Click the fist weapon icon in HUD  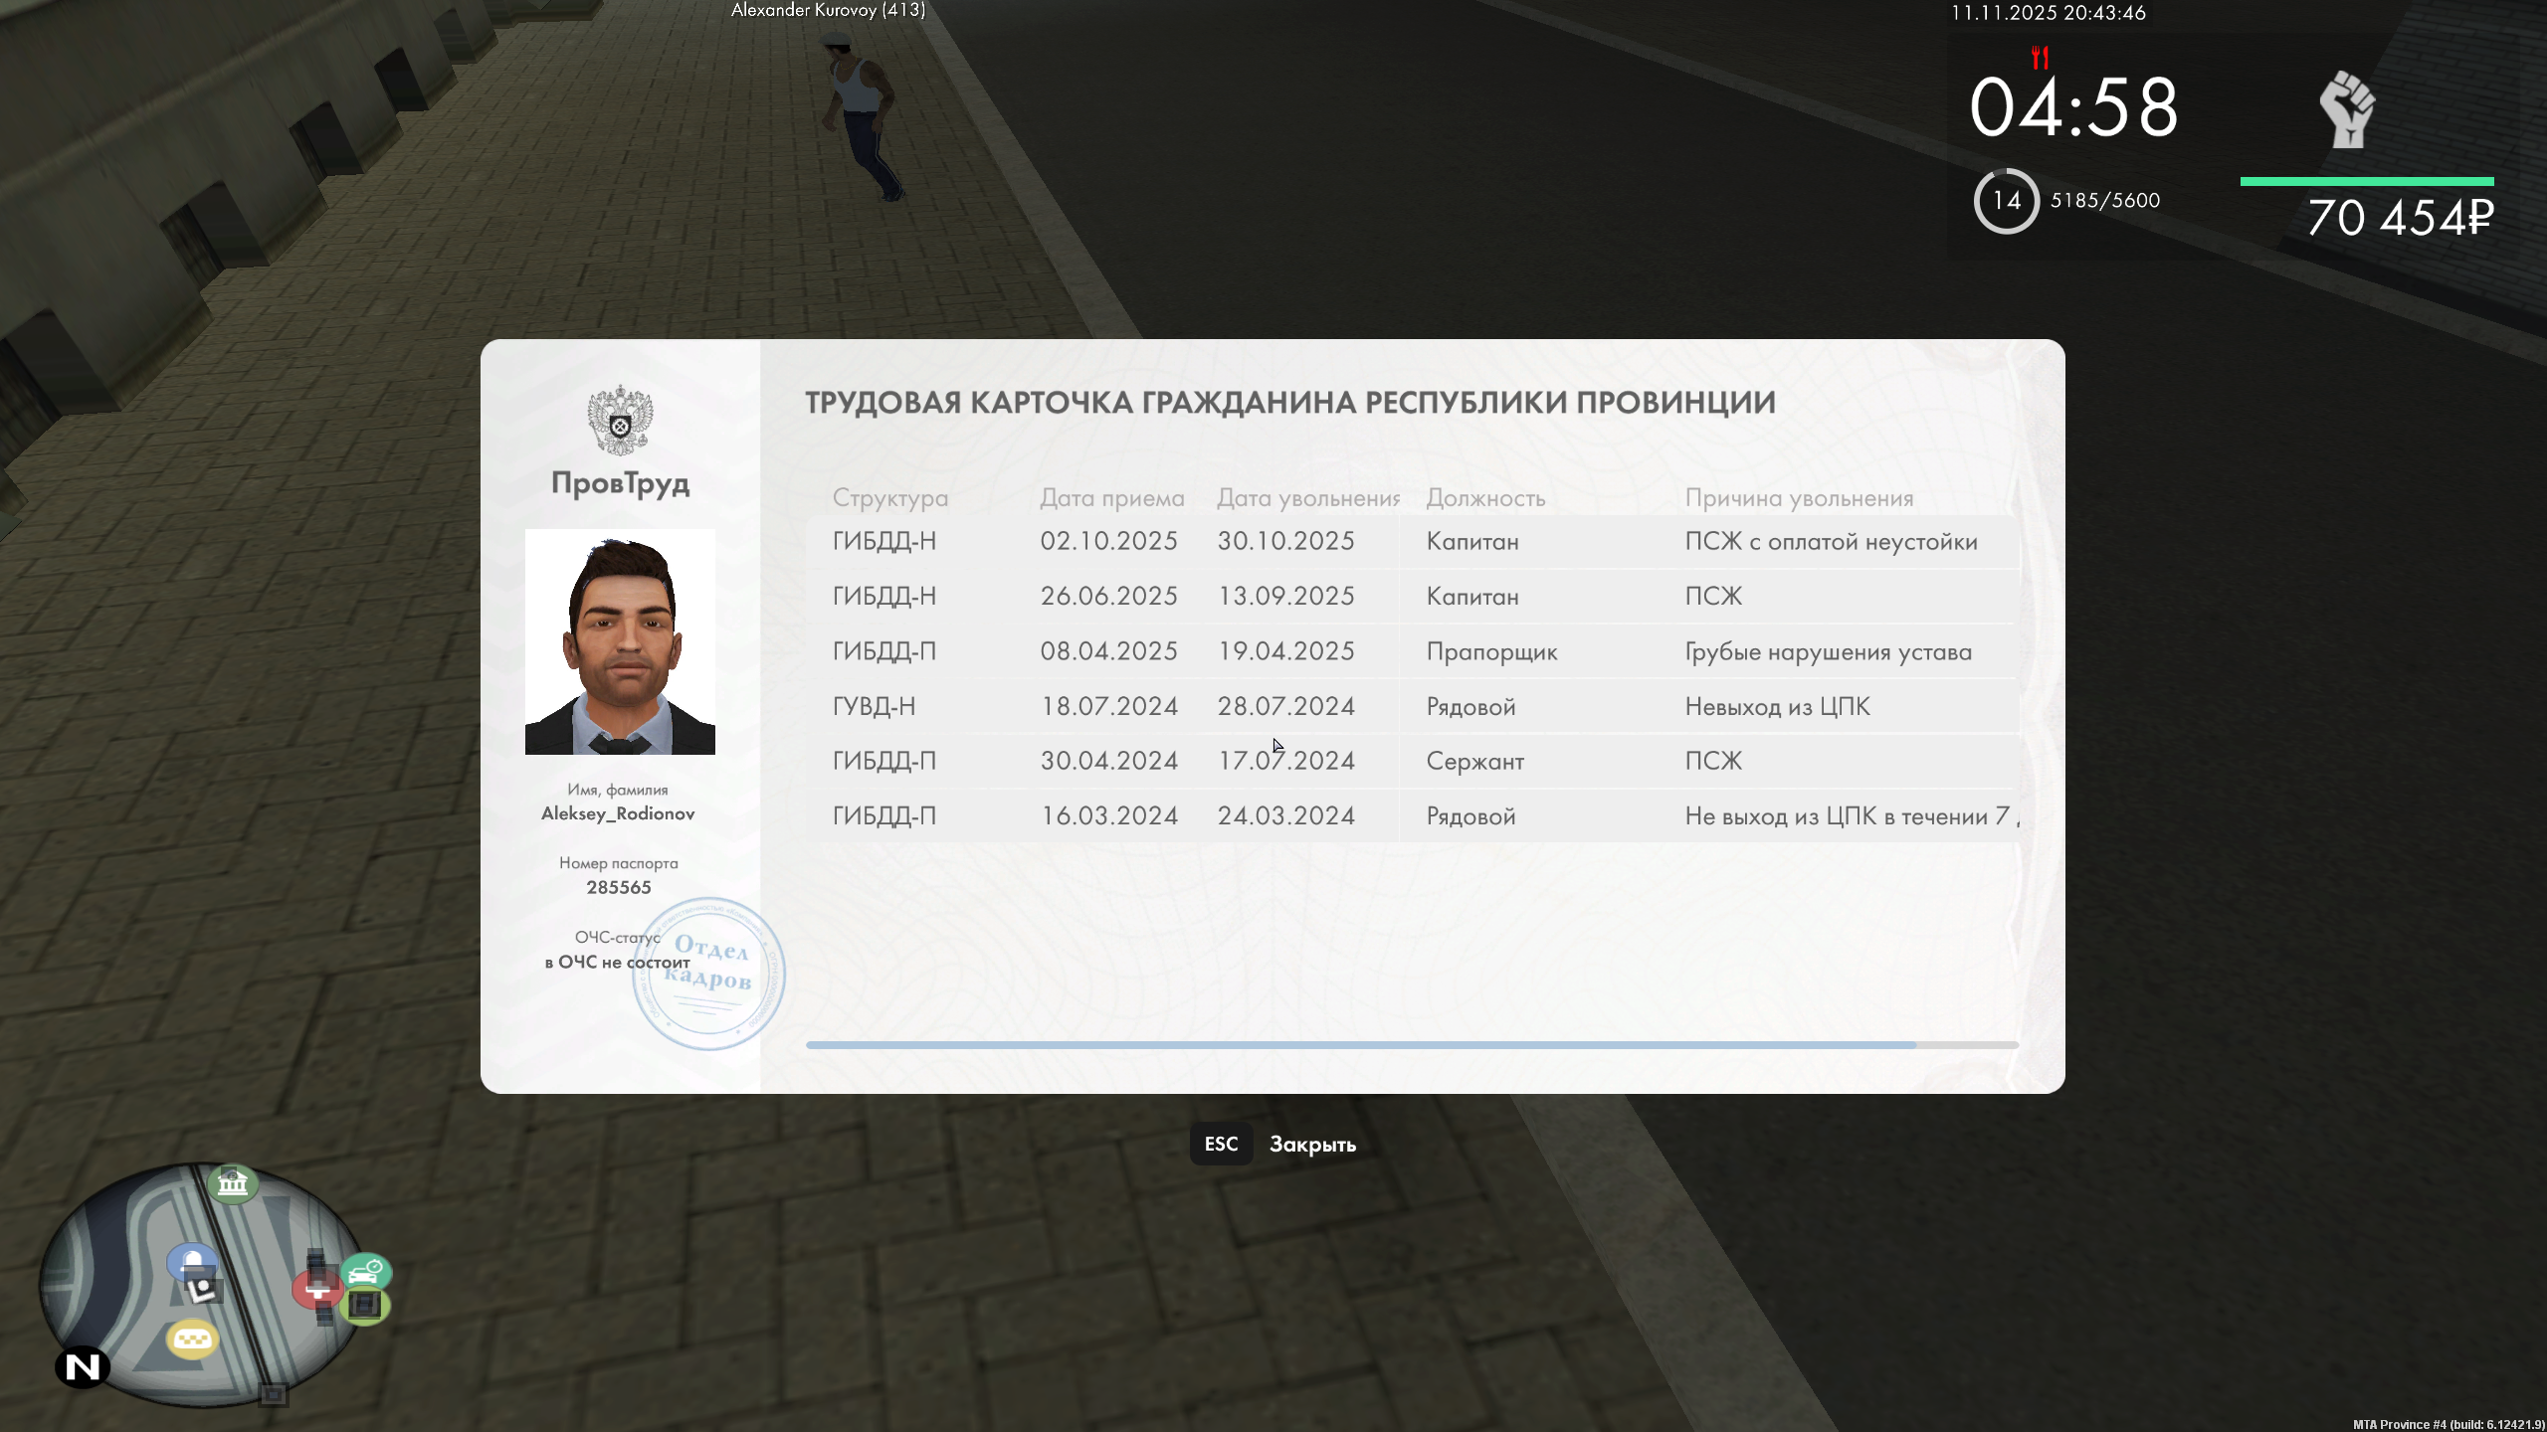pos(2348,109)
